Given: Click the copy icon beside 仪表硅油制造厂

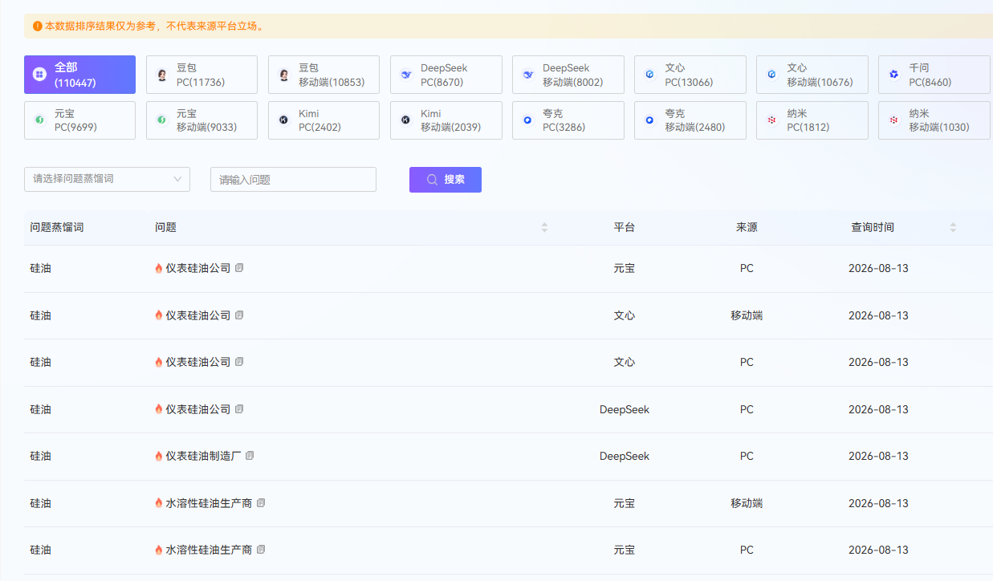Looking at the screenshot, I should coord(250,456).
